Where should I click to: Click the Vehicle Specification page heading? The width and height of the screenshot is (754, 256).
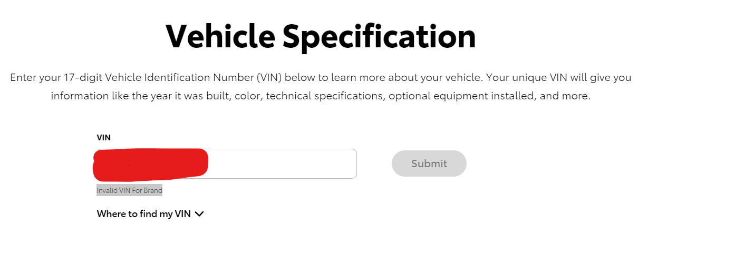(x=321, y=36)
